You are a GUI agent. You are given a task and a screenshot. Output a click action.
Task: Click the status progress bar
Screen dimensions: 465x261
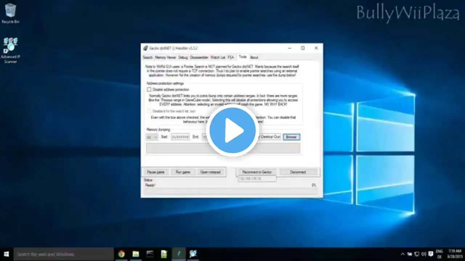[x=231, y=191]
